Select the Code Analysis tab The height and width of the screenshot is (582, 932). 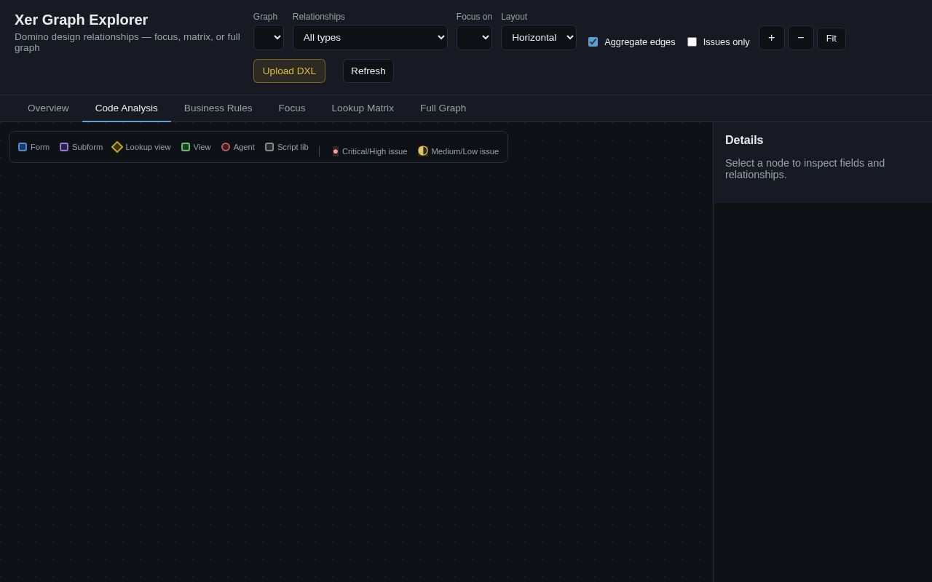tap(127, 108)
